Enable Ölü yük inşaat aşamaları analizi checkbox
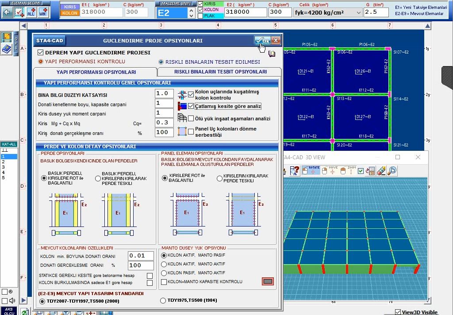 (x=191, y=119)
